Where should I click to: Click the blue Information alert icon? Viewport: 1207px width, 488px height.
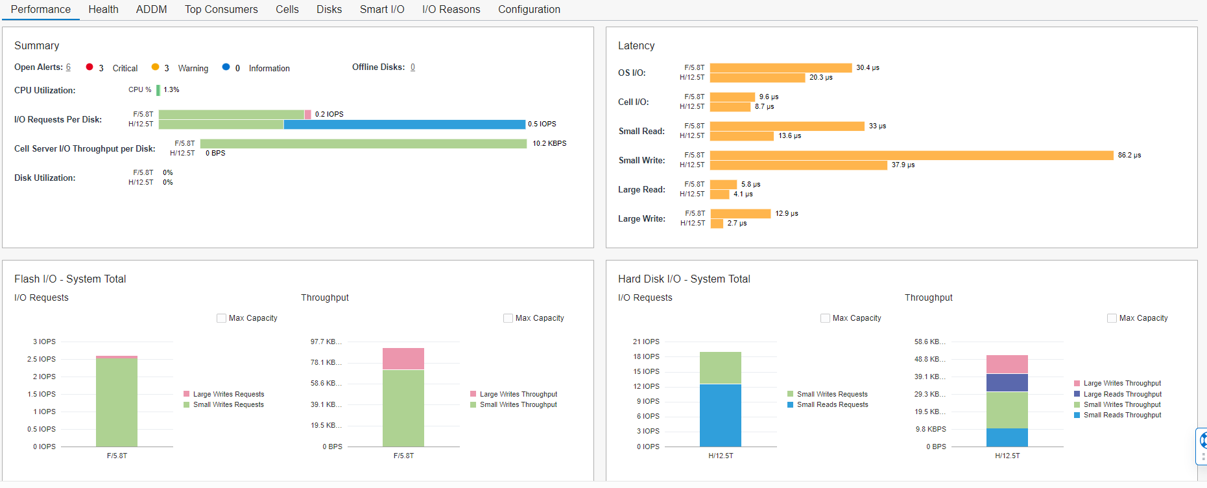[x=226, y=67]
